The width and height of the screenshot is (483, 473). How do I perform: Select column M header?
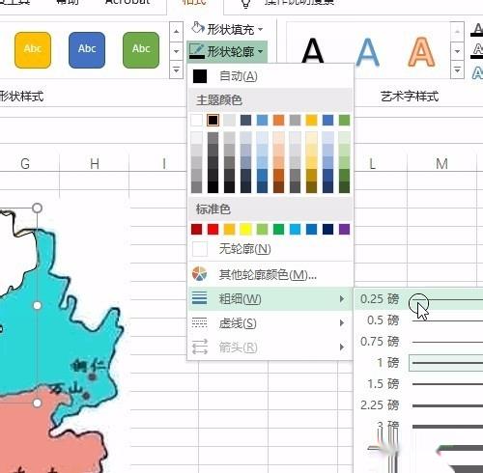pos(441,164)
